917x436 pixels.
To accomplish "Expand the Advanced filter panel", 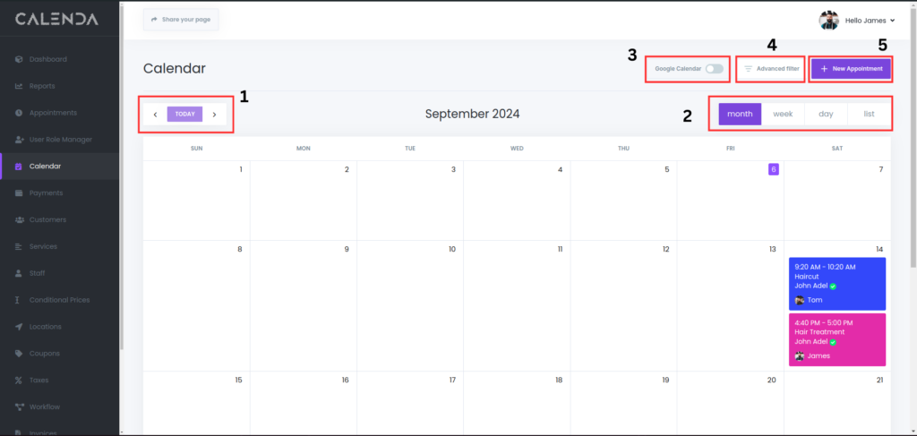I will (x=771, y=69).
